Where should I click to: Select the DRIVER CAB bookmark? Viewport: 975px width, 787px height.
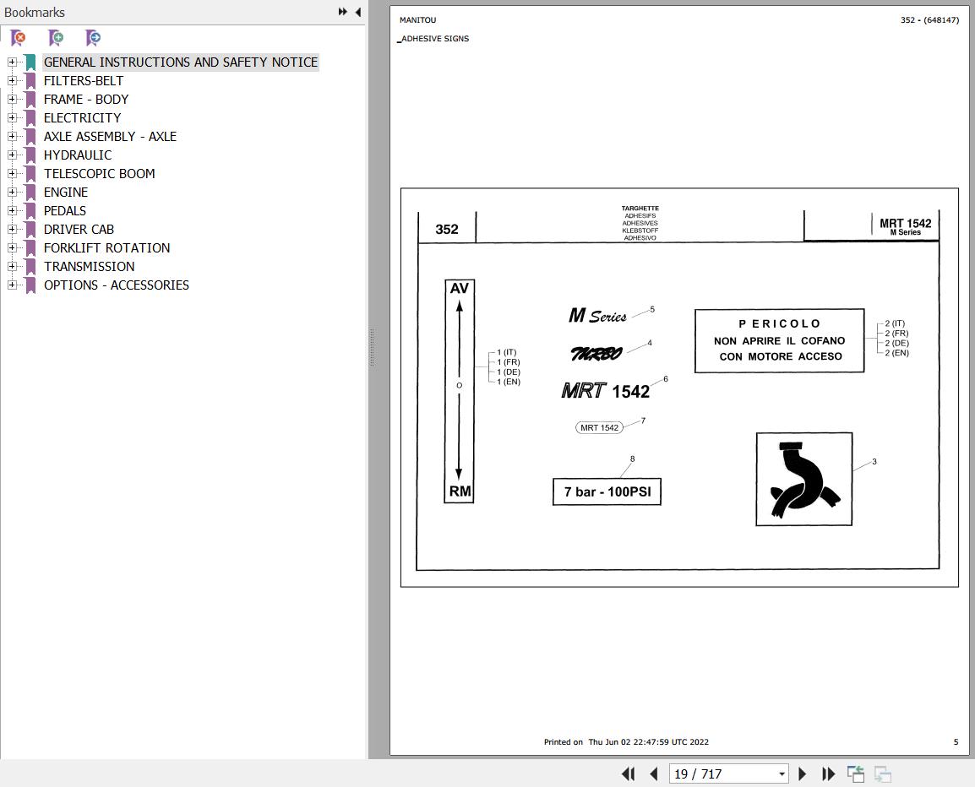tap(79, 230)
